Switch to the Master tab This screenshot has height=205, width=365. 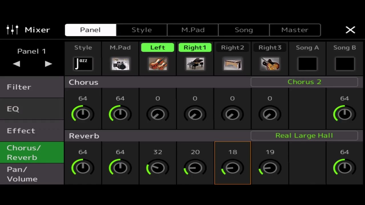coord(295,30)
